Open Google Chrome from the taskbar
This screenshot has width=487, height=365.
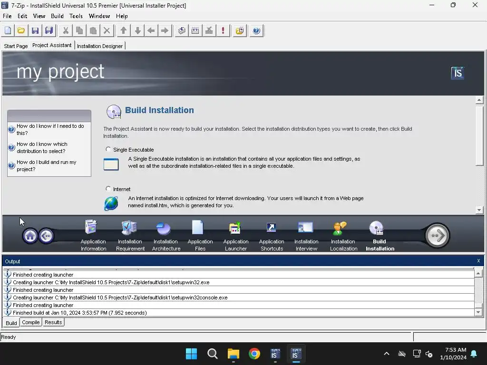click(254, 354)
